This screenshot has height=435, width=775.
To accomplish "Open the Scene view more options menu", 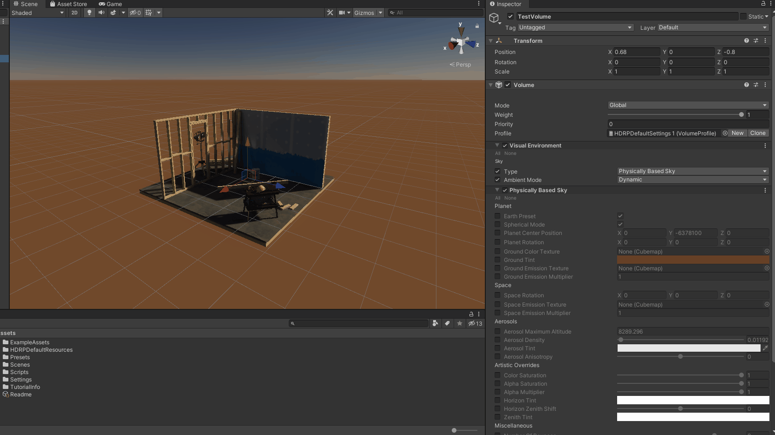I will pyautogui.click(x=479, y=4).
